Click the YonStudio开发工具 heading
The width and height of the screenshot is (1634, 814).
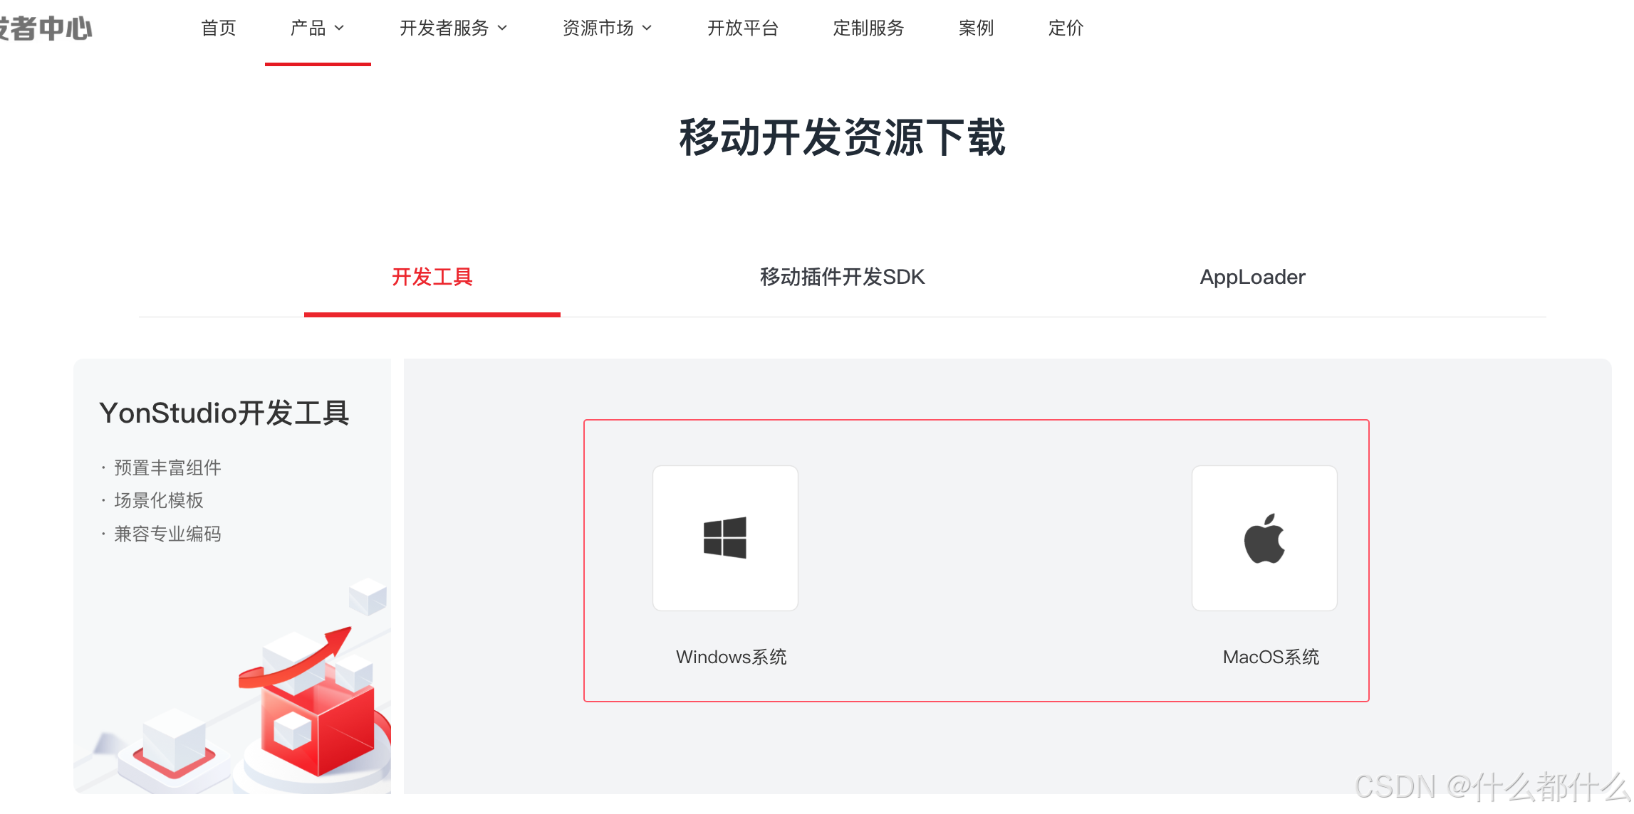click(224, 413)
